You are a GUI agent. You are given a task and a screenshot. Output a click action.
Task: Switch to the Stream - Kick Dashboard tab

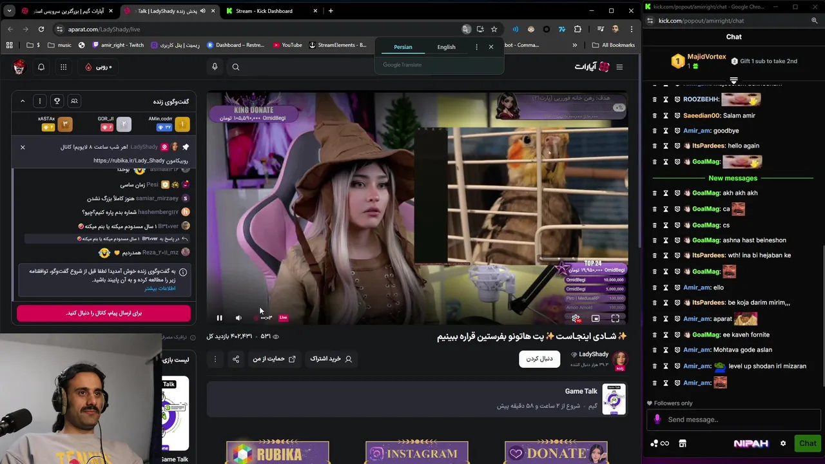point(271,11)
